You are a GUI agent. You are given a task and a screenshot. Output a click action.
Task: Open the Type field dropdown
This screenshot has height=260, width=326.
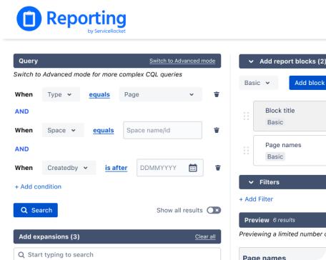(61, 94)
